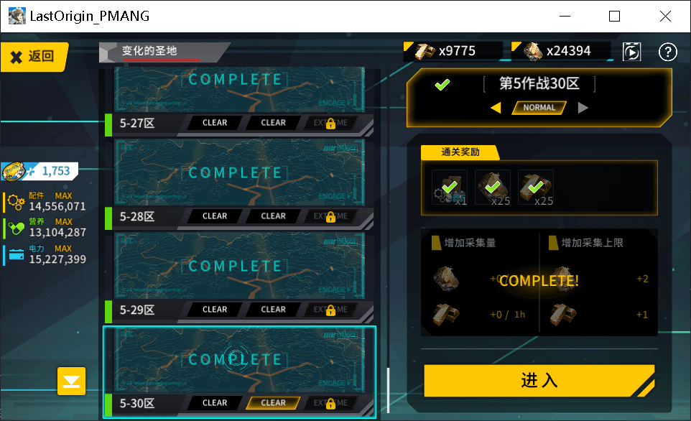Select the 5-27区 stage entry
The width and height of the screenshot is (691, 421).
pos(239,102)
